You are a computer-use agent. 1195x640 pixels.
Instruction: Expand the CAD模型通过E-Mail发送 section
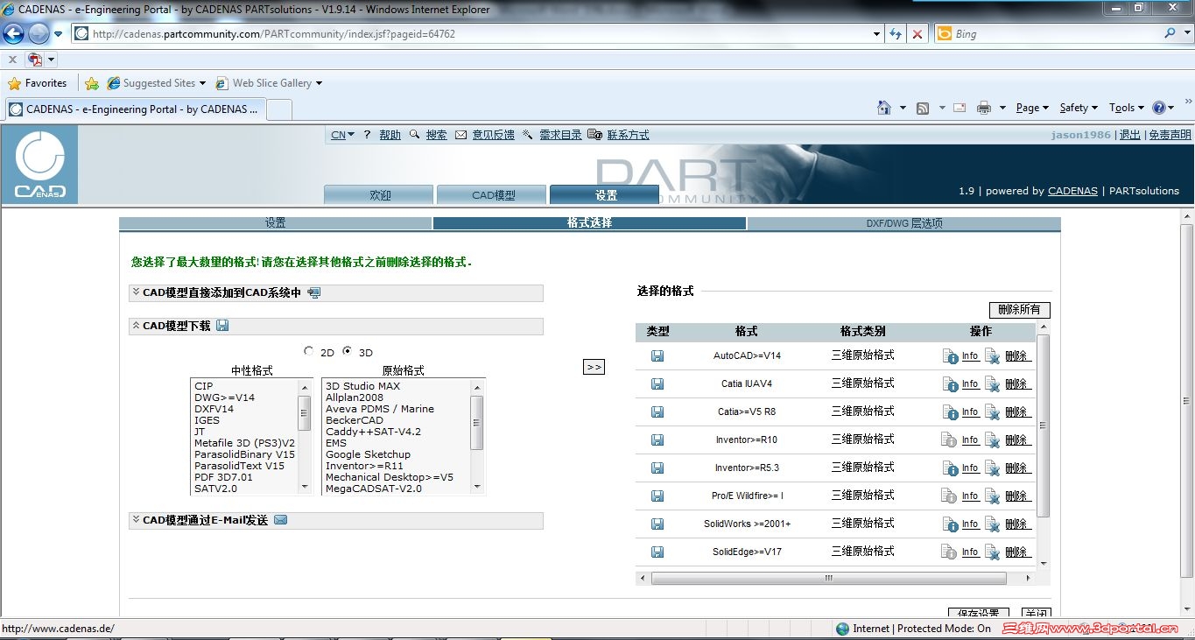pyautogui.click(x=136, y=520)
